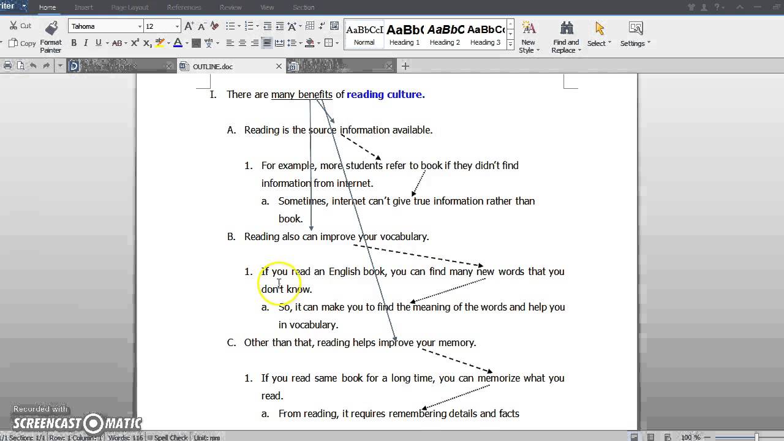Viewport: 784px width, 441px height.
Task: Click the borders icon
Action: coord(328,43)
